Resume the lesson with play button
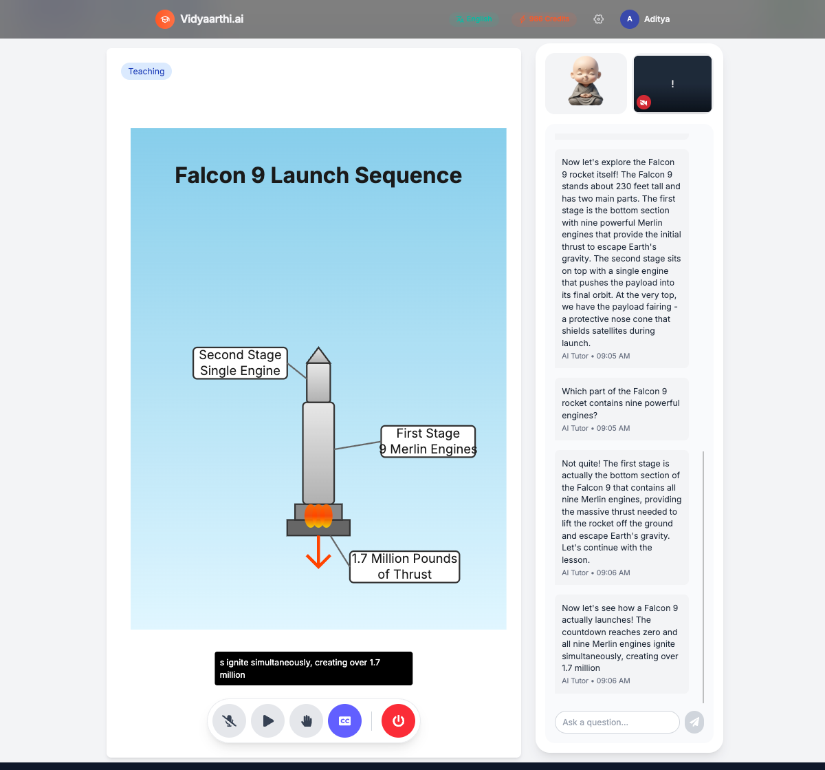 (268, 721)
